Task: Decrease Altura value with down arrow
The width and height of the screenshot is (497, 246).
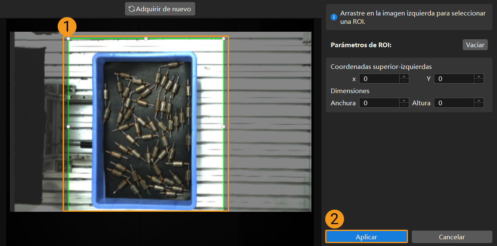Action: (x=479, y=105)
